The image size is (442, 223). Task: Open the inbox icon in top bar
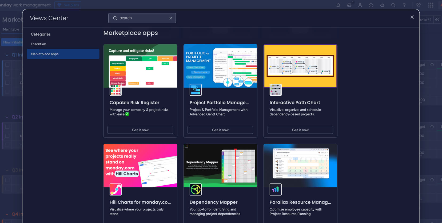click(x=349, y=5)
